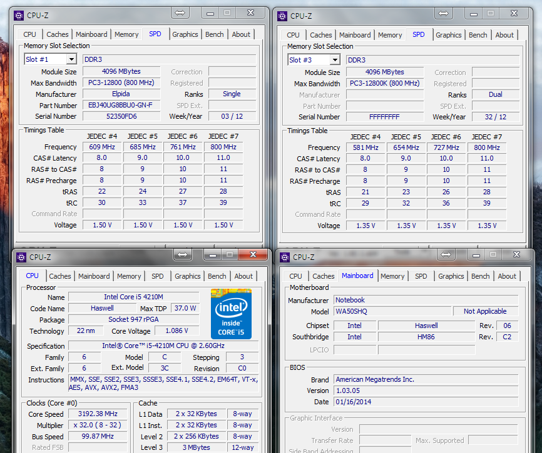Screen dimensions: 542x453
Task: Click the Core Speed value 3192.38 MHz
Action: click(x=98, y=414)
